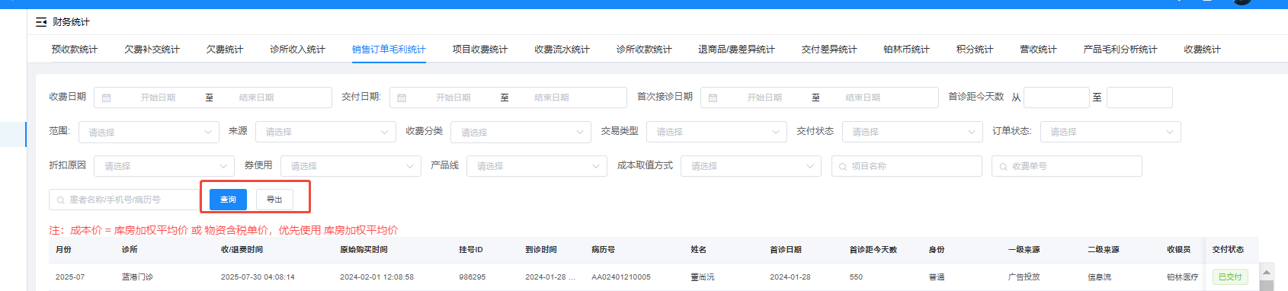Set 首次接诊日期 start date field

[x=764, y=98]
